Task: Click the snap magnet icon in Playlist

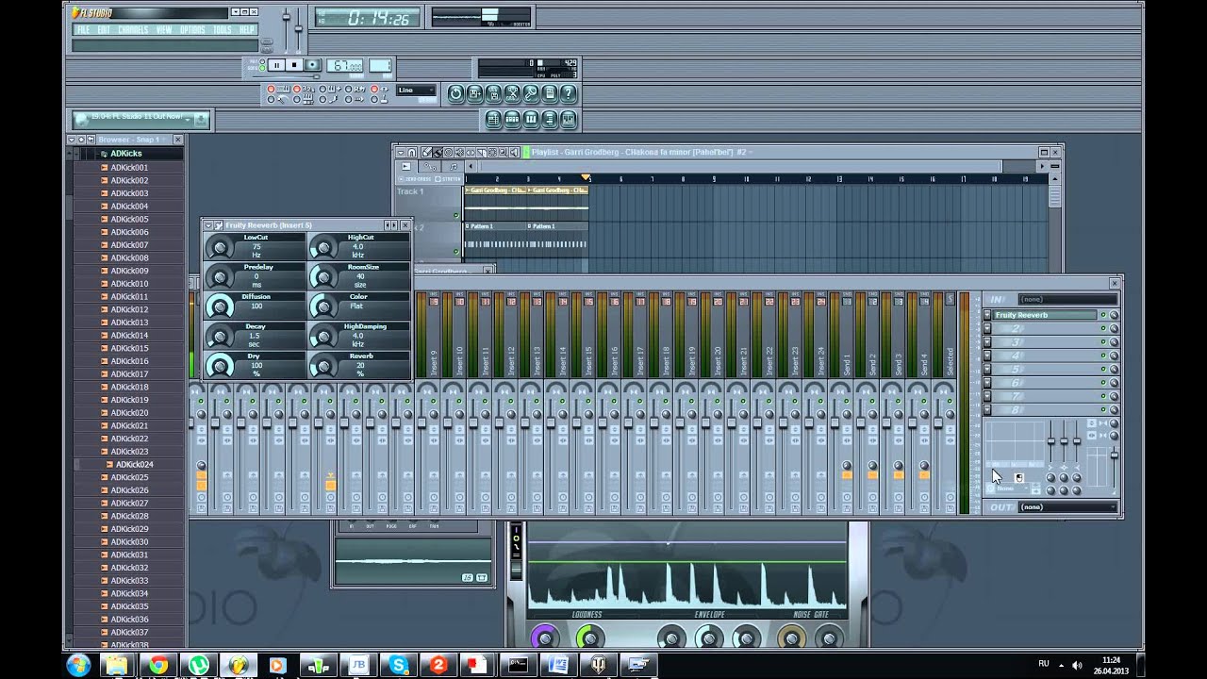Action: pyautogui.click(x=412, y=153)
